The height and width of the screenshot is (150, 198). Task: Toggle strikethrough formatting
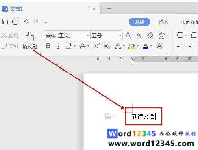click(83, 46)
